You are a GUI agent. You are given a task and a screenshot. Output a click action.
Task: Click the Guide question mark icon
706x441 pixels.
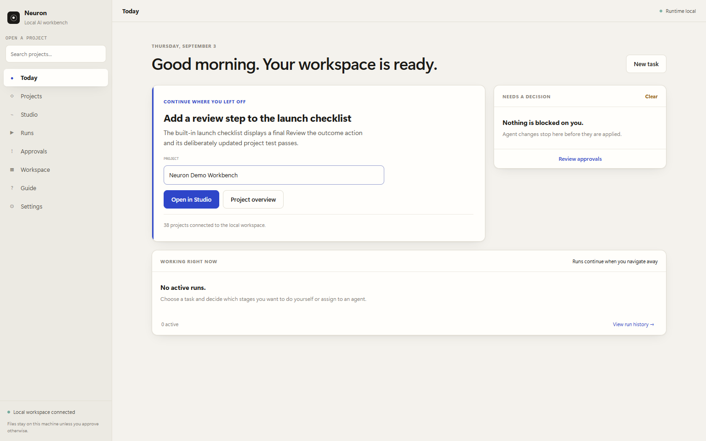pos(12,188)
